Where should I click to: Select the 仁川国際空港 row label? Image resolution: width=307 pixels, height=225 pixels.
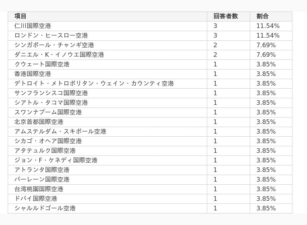(33, 26)
